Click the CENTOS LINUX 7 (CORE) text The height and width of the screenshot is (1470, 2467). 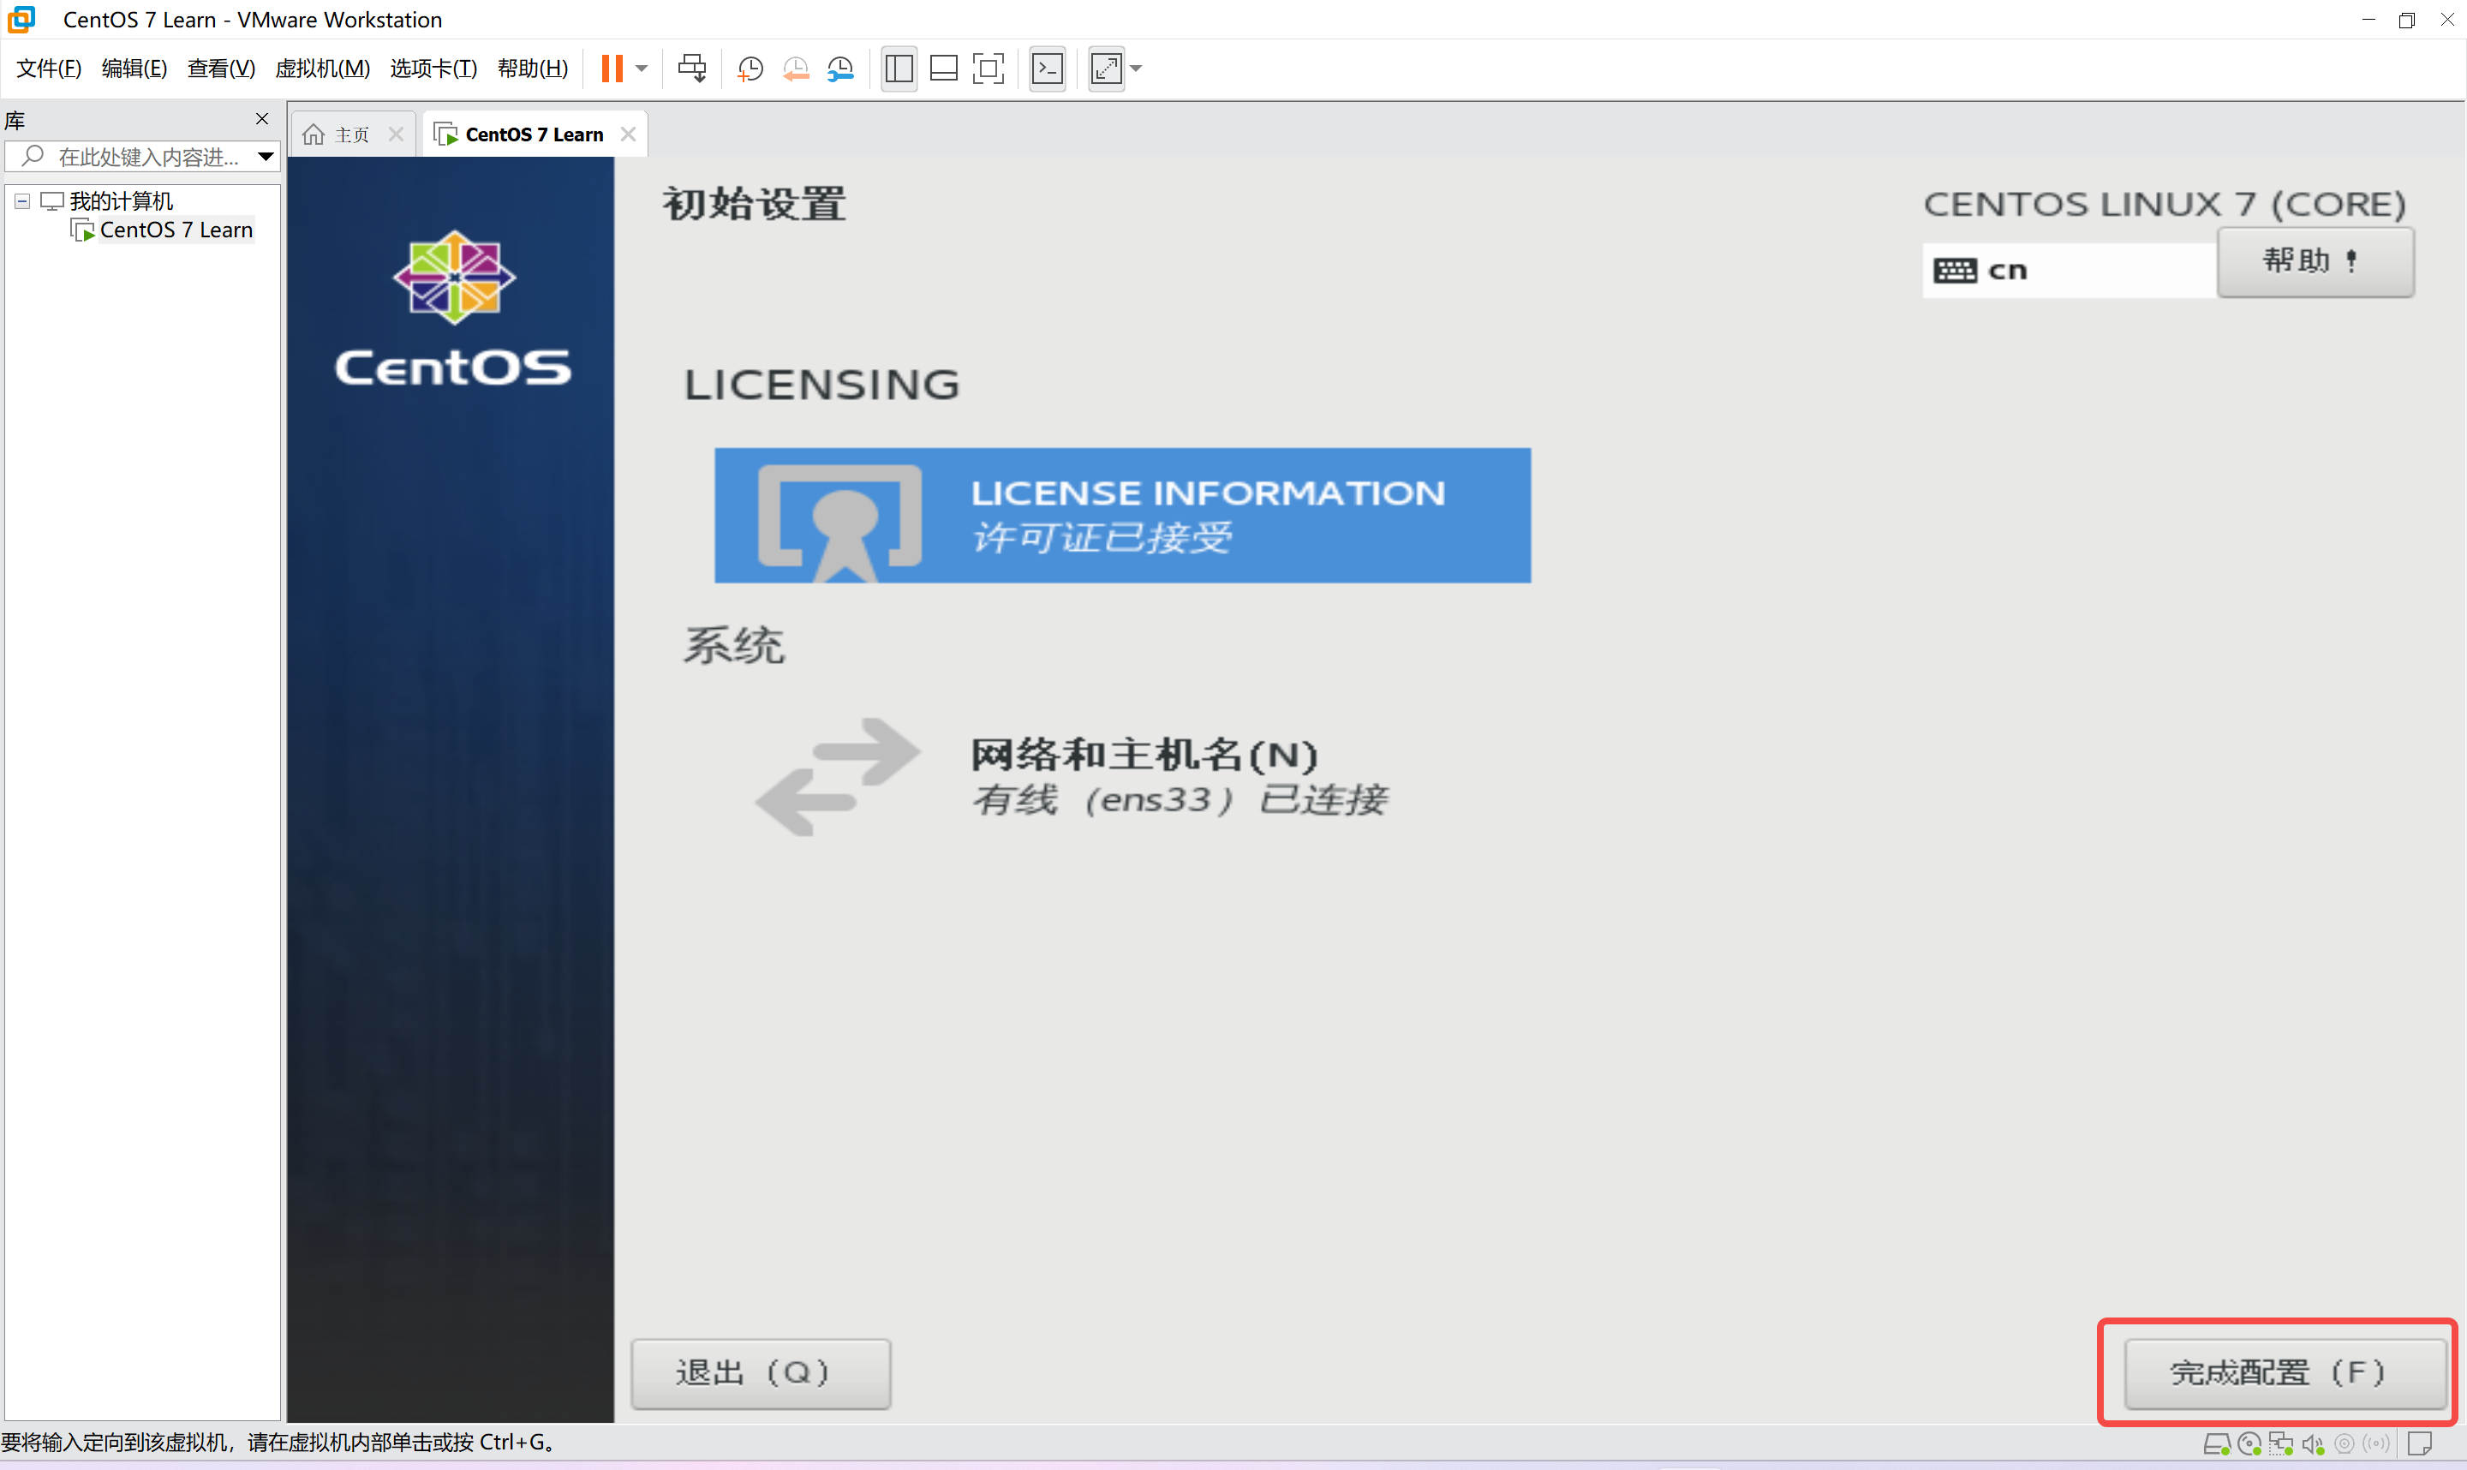[x=2164, y=204]
